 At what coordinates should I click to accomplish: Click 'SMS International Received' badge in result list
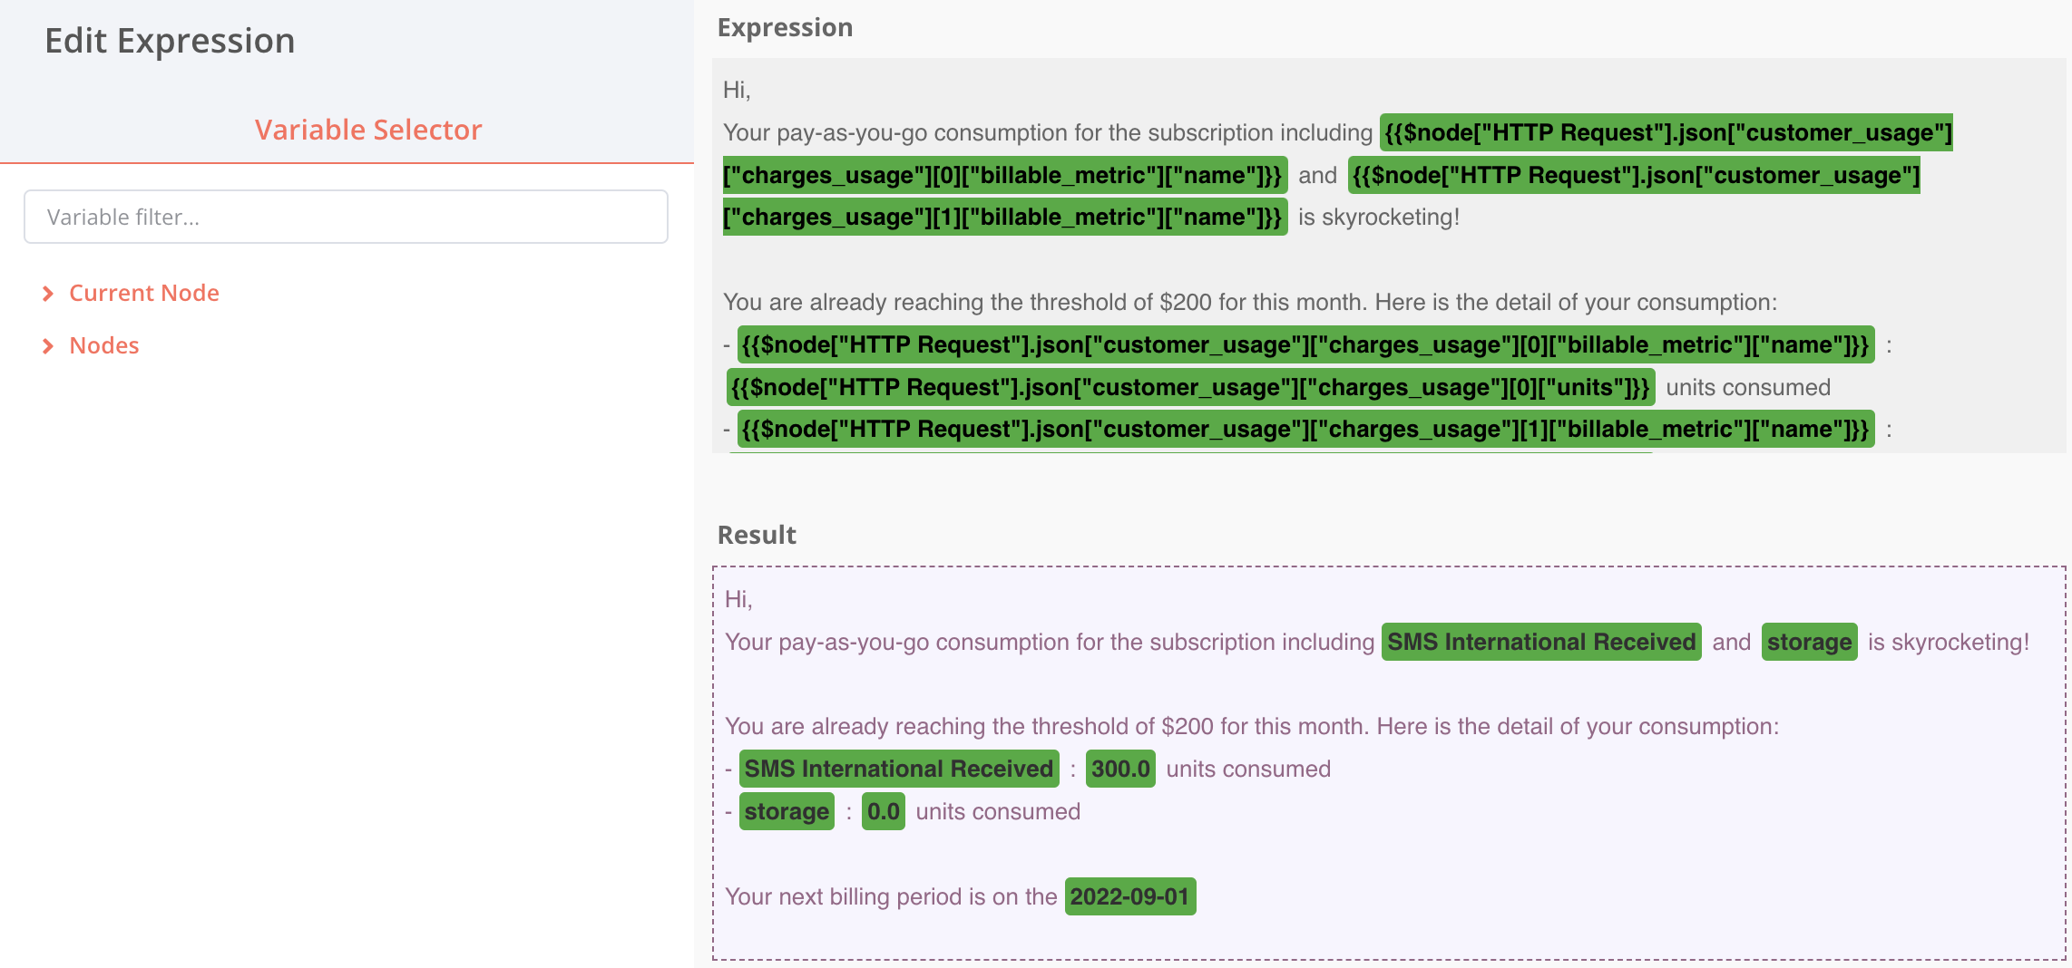tap(898, 769)
